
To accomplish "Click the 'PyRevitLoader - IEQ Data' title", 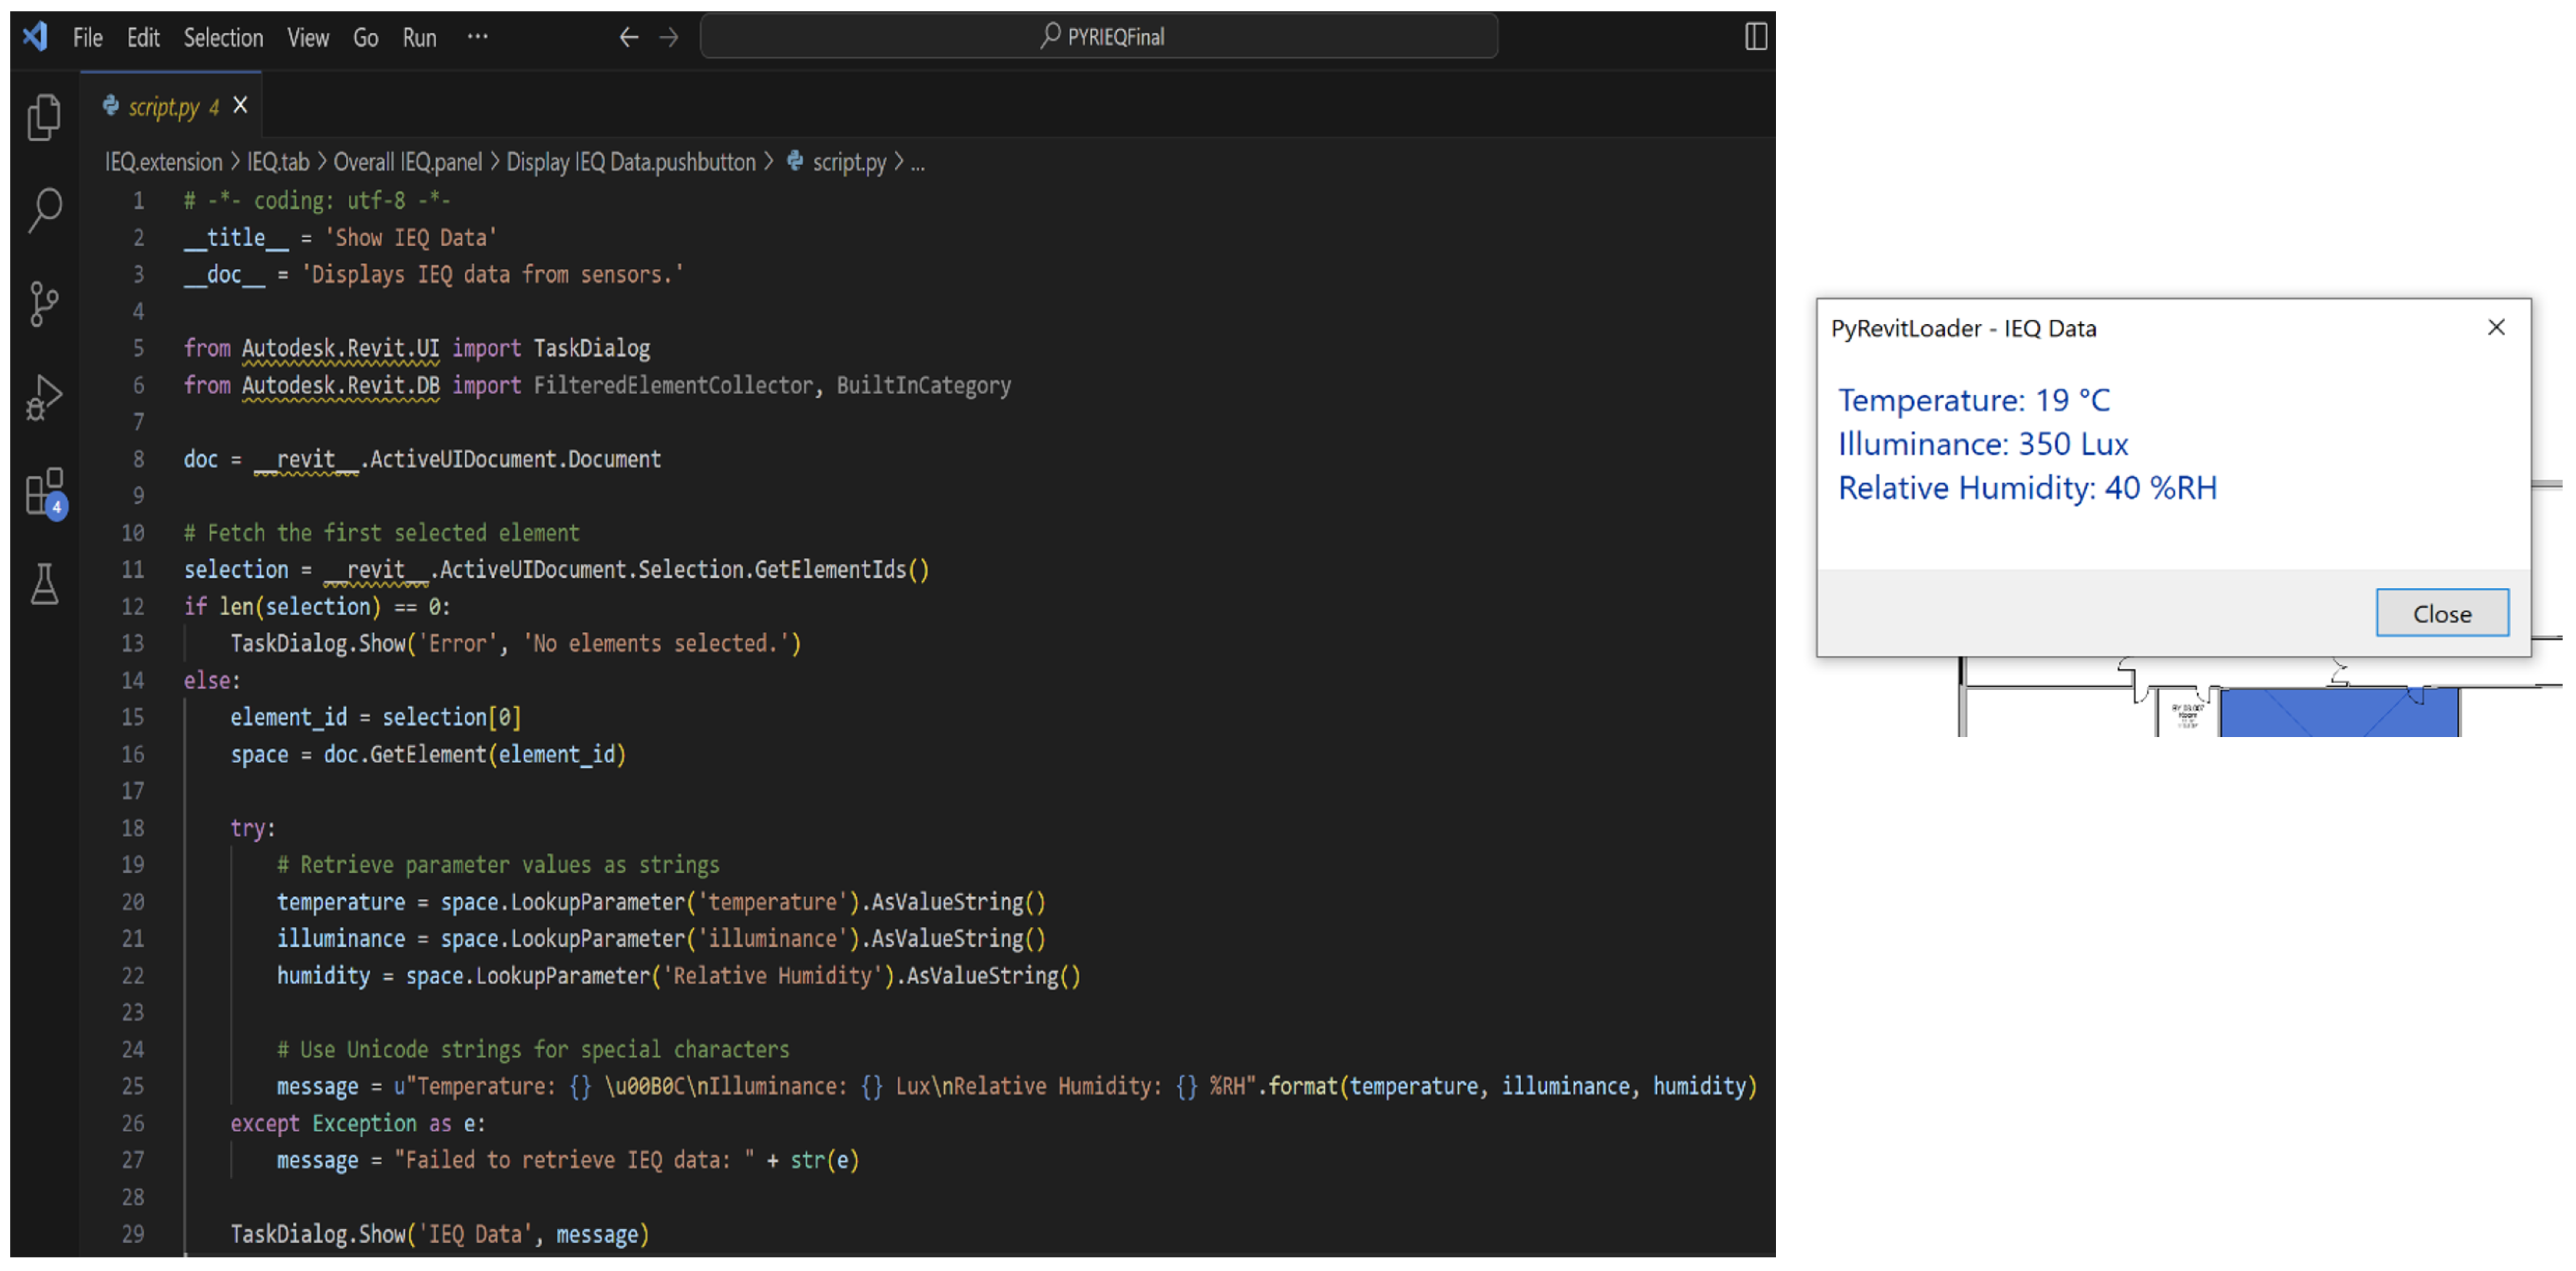I will tap(1963, 328).
